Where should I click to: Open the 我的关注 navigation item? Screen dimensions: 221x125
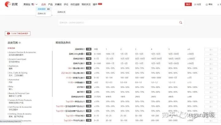tap(86, 5)
